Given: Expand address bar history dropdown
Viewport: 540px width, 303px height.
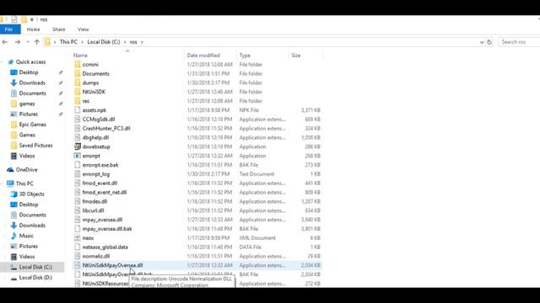Looking at the screenshot, I should click(x=482, y=42).
